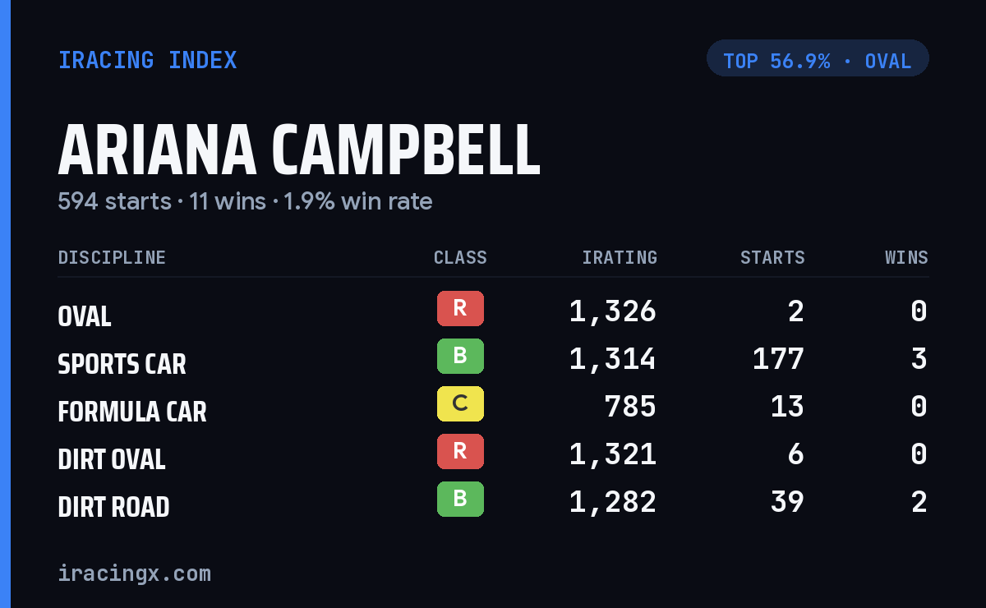Click the red R badge for Dirt Oval
Viewport: 986px width, 608px height.
(x=460, y=451)
